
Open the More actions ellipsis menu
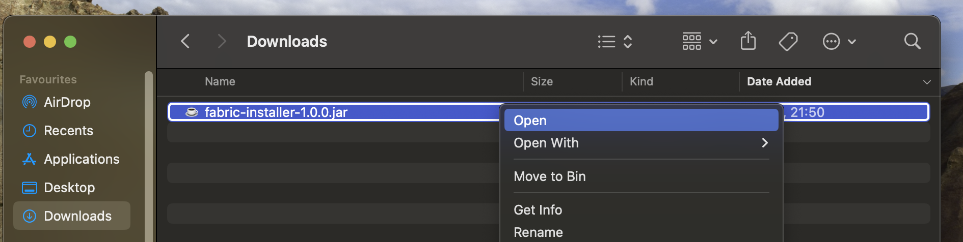click(839, 41)
